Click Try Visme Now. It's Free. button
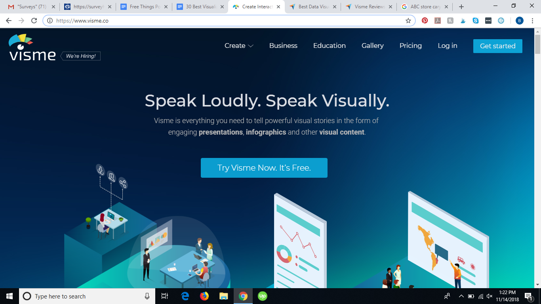This screenshot has height=304, width=541. click(x=264, y=168)
